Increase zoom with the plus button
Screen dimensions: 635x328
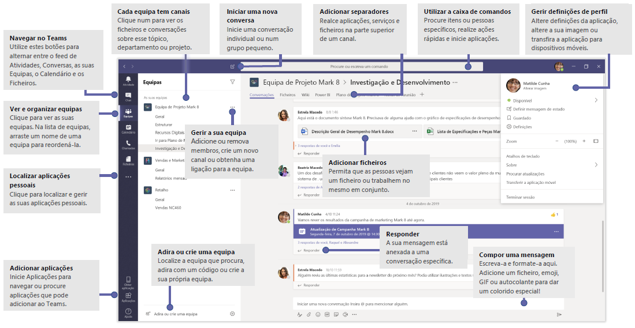pyautogui.click(x=584, y=141)
